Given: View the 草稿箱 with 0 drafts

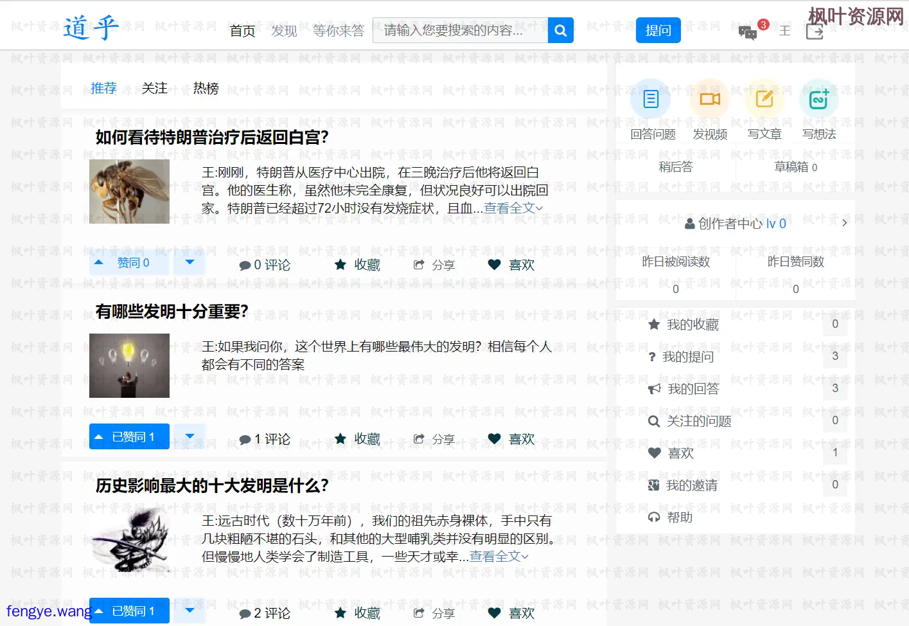Looking at the screenshot, I should tap(797, 166).
